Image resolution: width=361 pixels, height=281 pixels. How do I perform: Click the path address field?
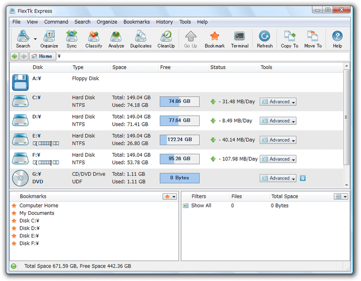click(x=203, y=56)
